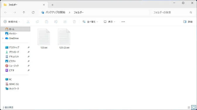Maximize the Explorer window
This screenshot has width=197, height=110.
click(183, 3)
